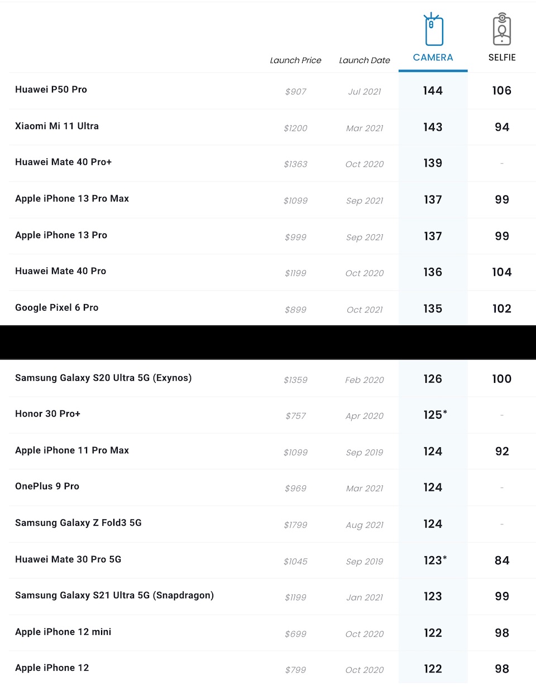Open the Xiaomi Mi 11 Ultra link
Screen dimensions: 536x687
pos(57,126)
